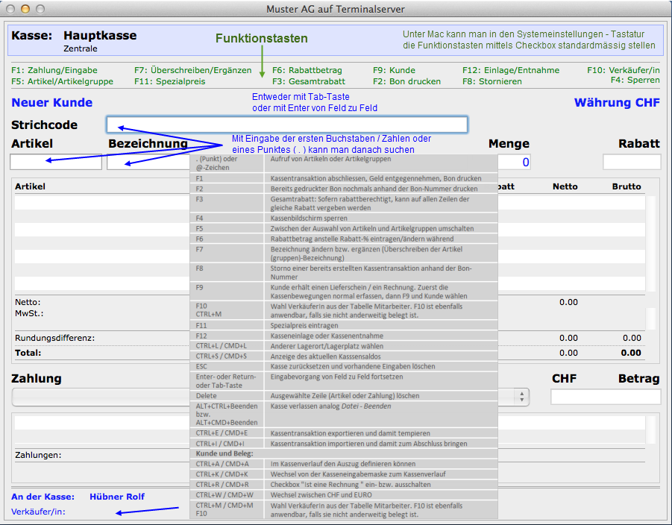The image size is (672, 525).
Task: Click the Strichcode input field
Action: [x=287, y=125]
